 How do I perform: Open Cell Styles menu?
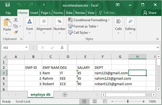[79, 33]
